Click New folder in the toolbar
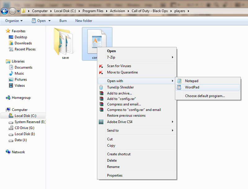The image size is (248, 189). 84,21
